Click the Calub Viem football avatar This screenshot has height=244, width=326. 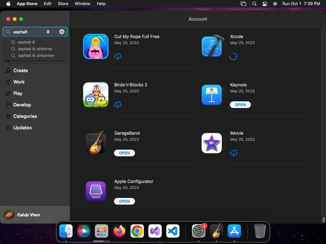coord(9,215)
